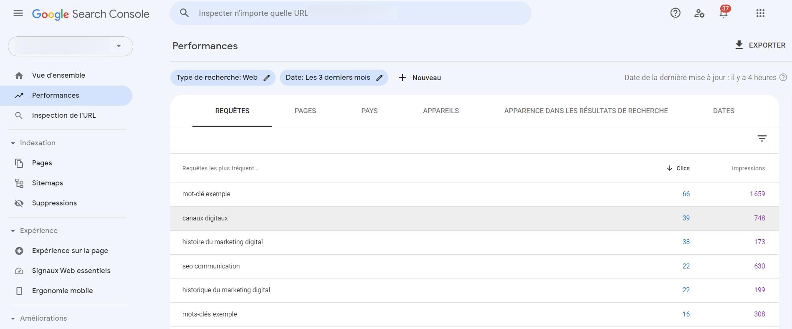Click the Exporter button

tap(760, 45)
